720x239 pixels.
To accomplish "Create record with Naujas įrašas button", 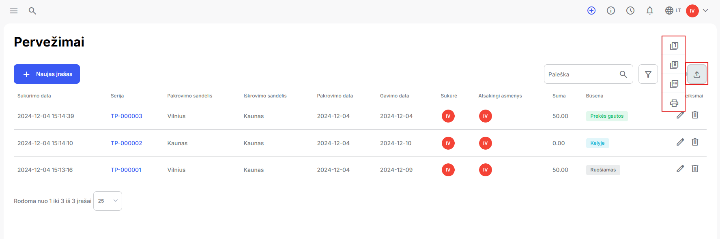I will 47,74.
